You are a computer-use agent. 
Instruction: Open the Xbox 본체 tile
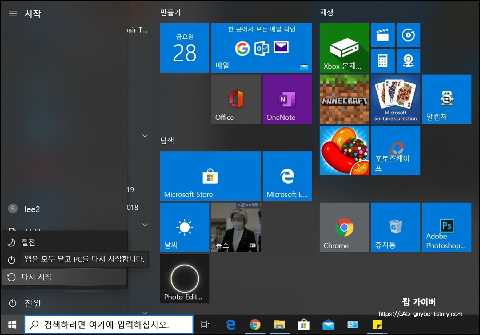click(x=344, y=48)
